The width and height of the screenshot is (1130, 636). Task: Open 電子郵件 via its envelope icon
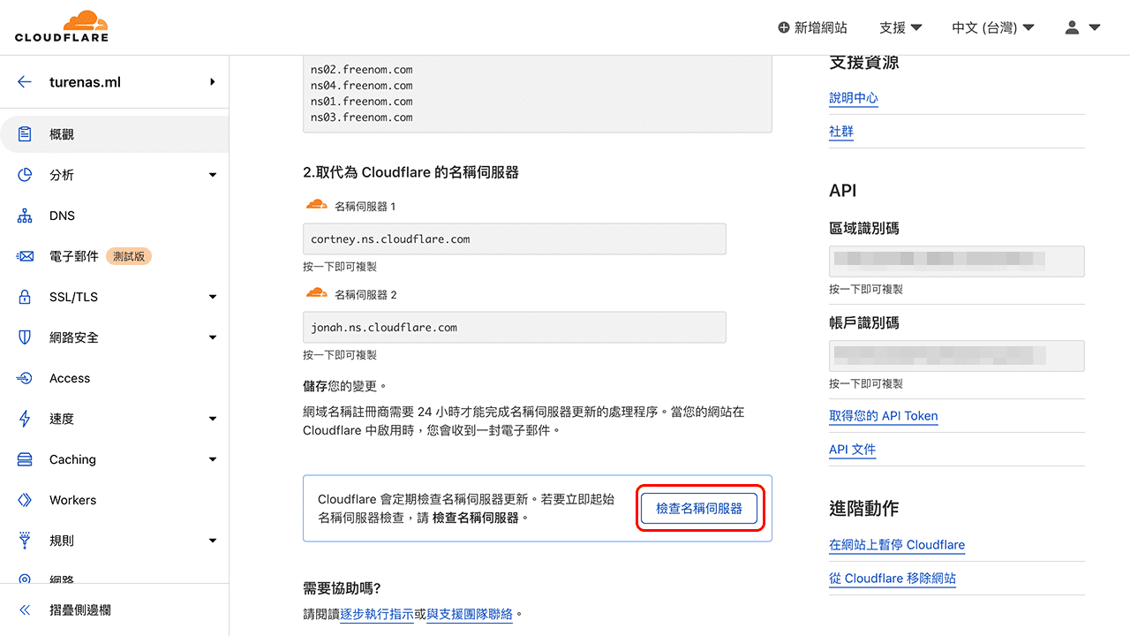[26, 256]
